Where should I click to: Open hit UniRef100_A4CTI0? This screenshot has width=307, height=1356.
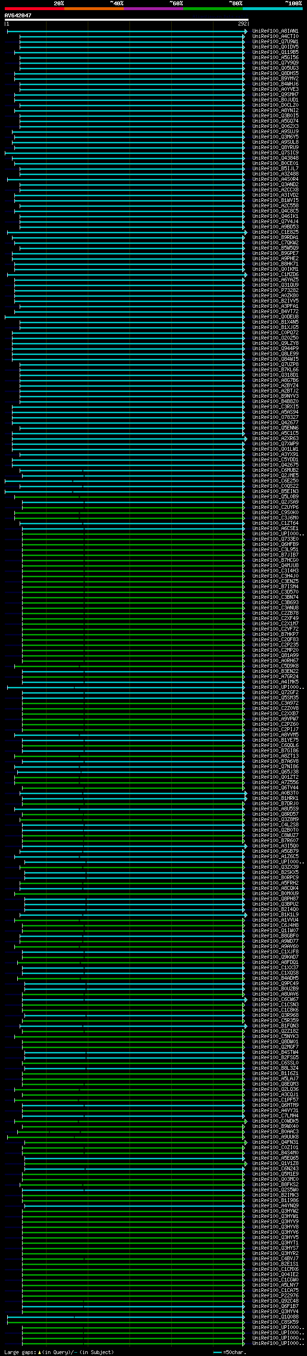(275, 37)
